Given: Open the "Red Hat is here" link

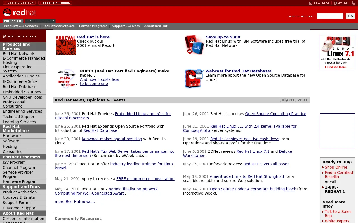Looking at the screenshot, I should point(93,37).
